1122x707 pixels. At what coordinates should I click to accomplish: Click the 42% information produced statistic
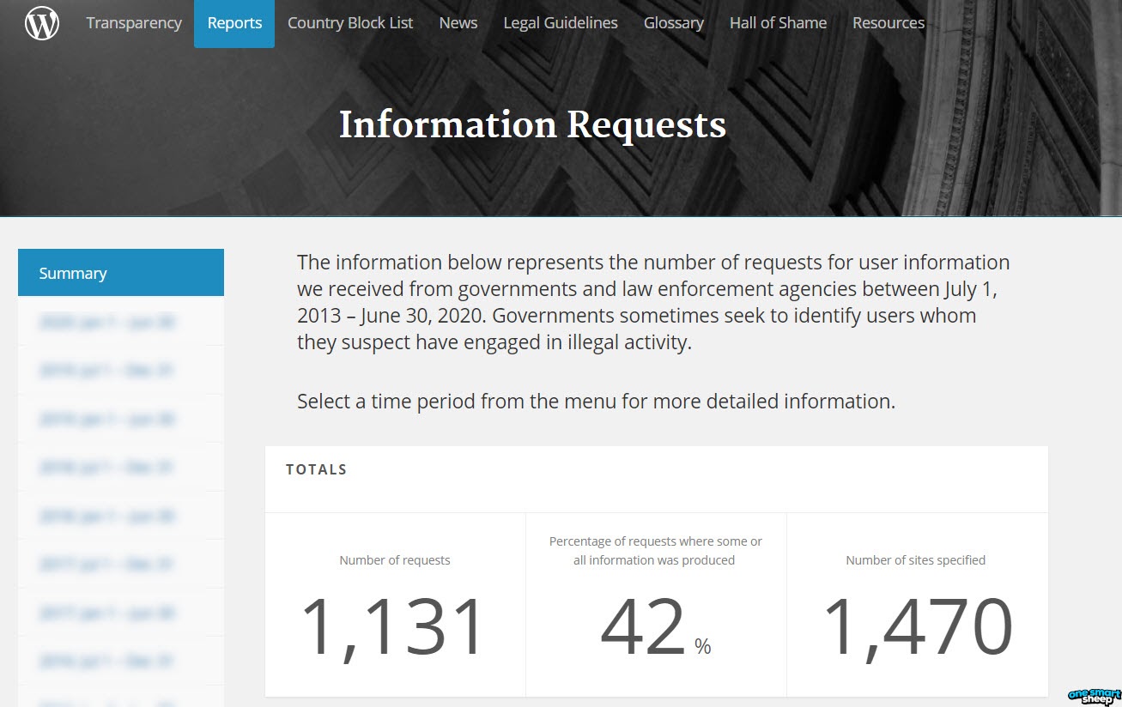point(655,625)
